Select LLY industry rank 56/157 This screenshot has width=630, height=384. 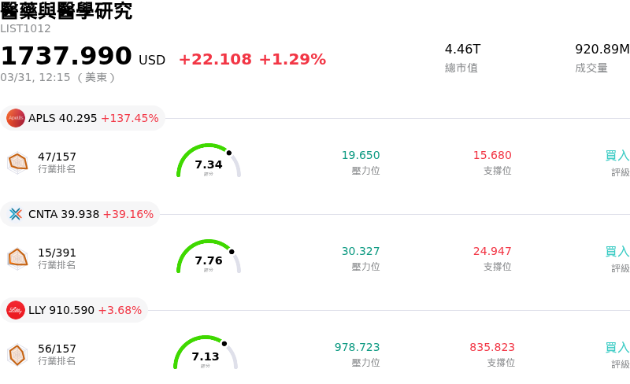click(x=57, y=349)
